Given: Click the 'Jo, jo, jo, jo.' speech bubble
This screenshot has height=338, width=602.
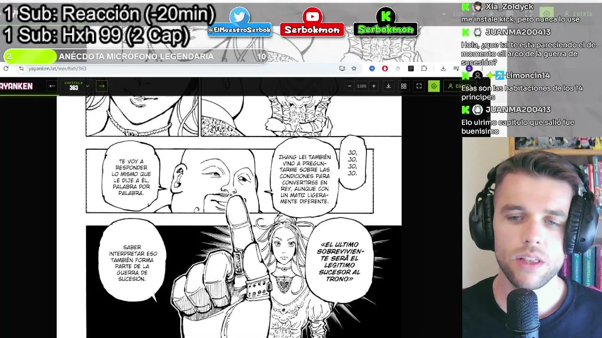Looking at the screenshot, I should coord(352,163).
